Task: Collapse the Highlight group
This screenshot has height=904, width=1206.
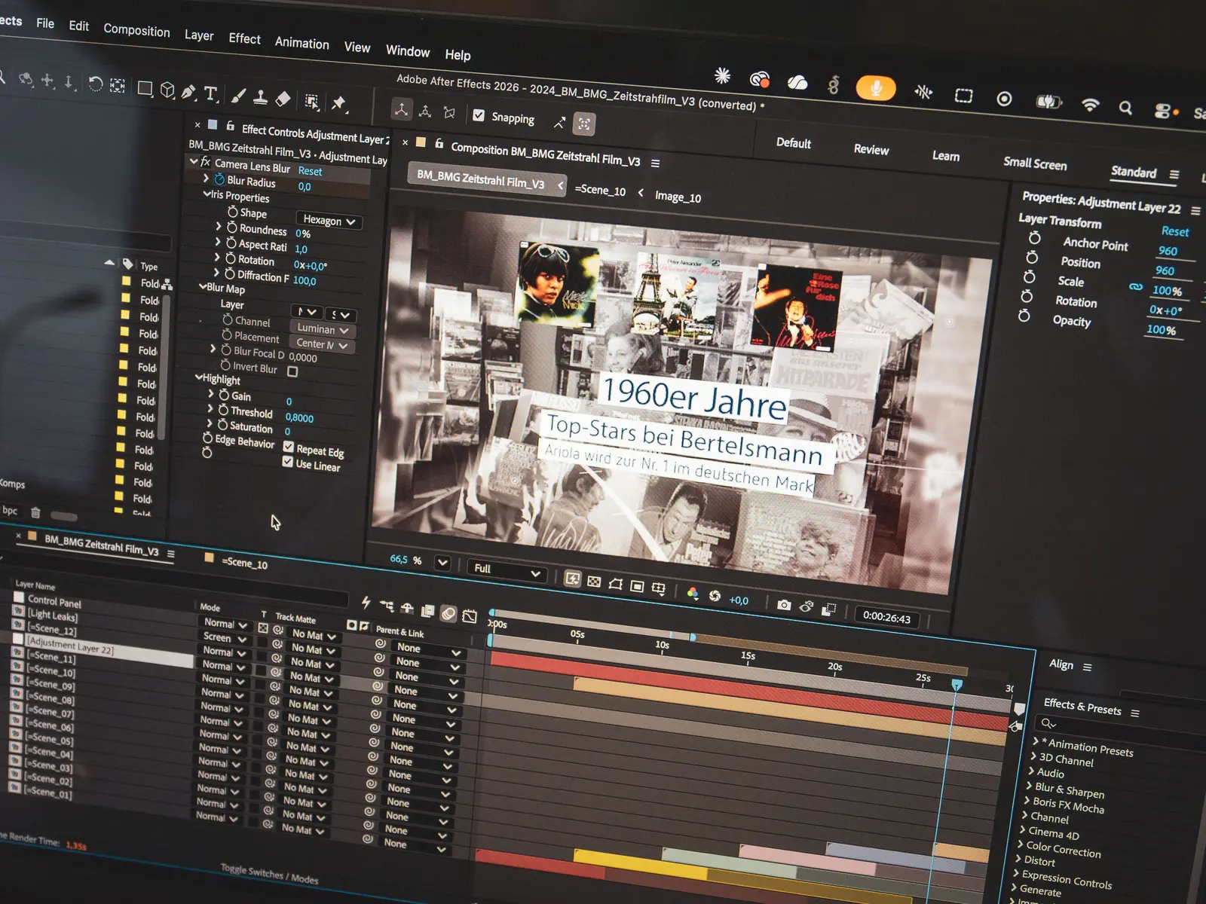Action: (x=199, y=377)
